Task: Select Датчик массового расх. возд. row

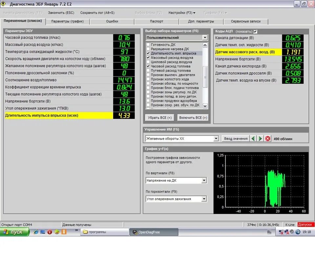Action: coord(259,52)
